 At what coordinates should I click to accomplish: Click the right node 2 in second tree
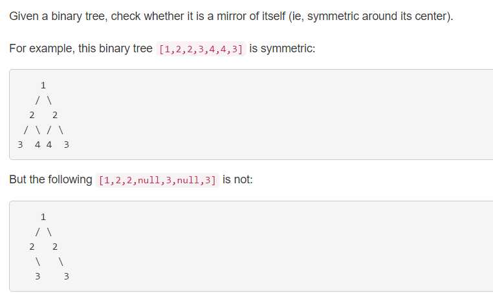point(55,247)
